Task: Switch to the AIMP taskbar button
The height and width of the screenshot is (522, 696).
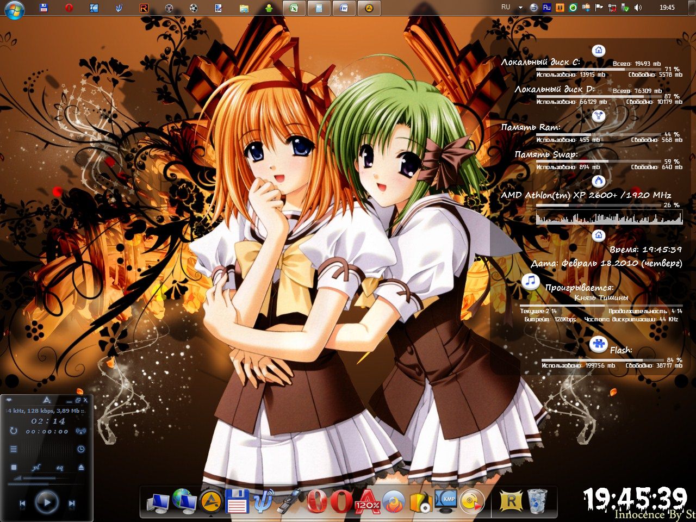Action: tap(369, 8)
